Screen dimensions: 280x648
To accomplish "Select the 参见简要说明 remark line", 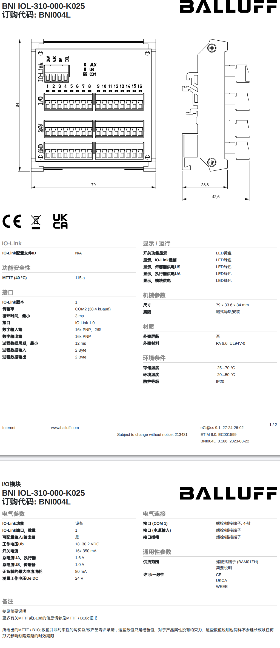I will (x=14, y=611).
